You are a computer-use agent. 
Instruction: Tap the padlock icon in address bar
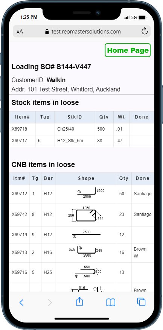pos(47,32)
